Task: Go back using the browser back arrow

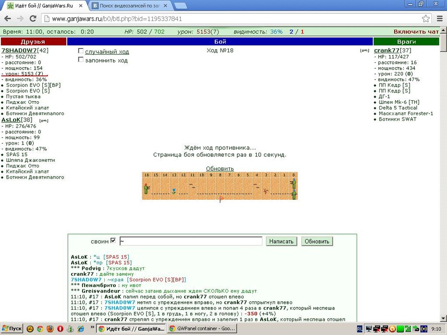Action: point(8,19)
